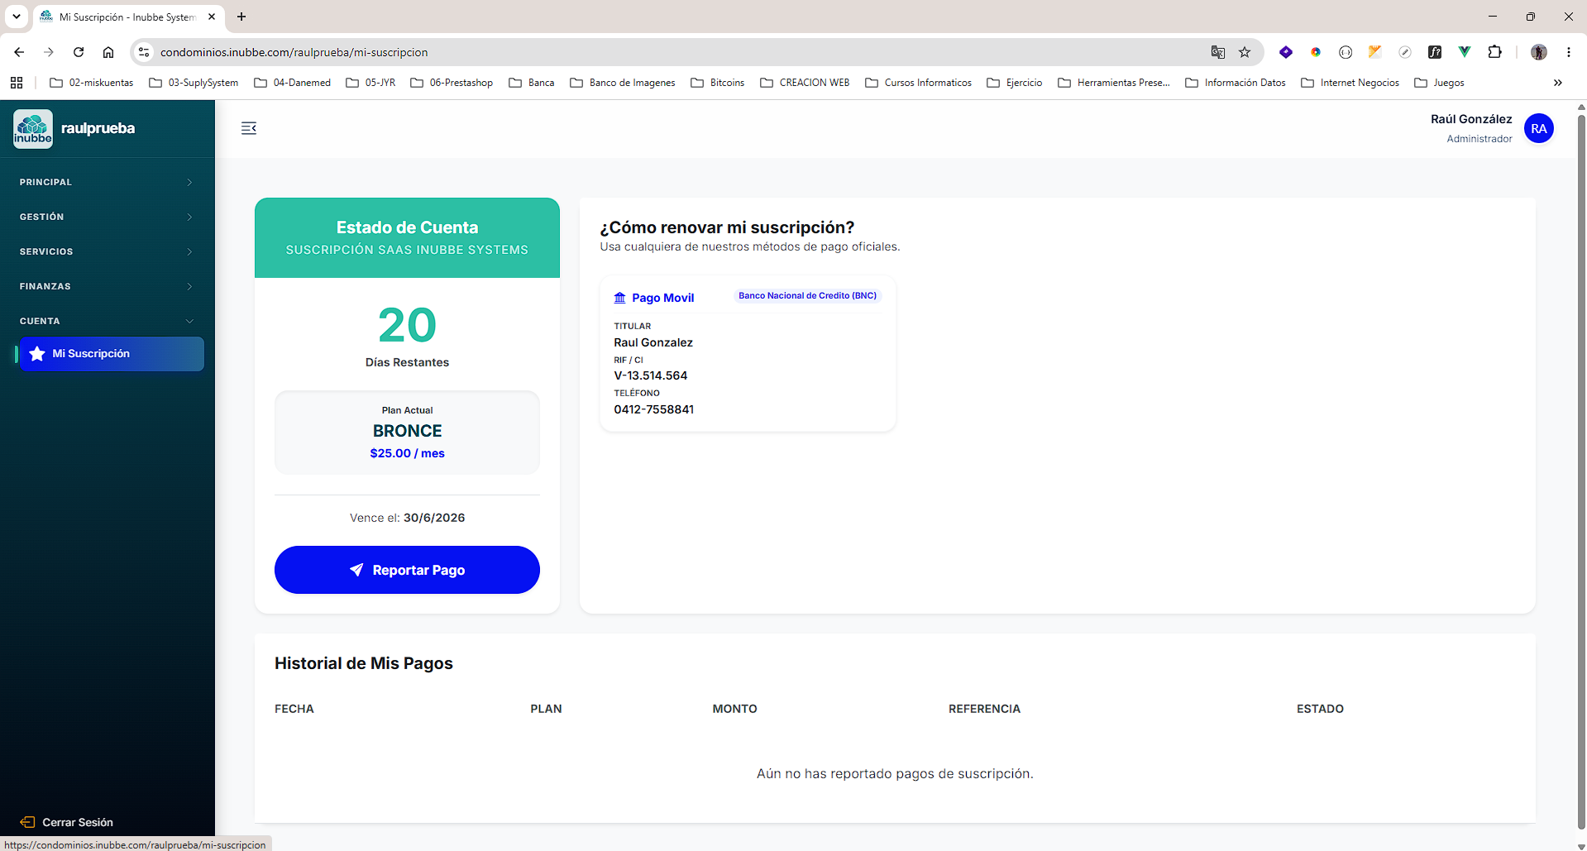
Task: Open the Chrome extensions puzzle icon
Action: pyautogui.click(x=1494, y=52)
